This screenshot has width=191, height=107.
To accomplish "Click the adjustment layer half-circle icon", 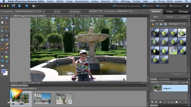I will [x=160, y=102].
